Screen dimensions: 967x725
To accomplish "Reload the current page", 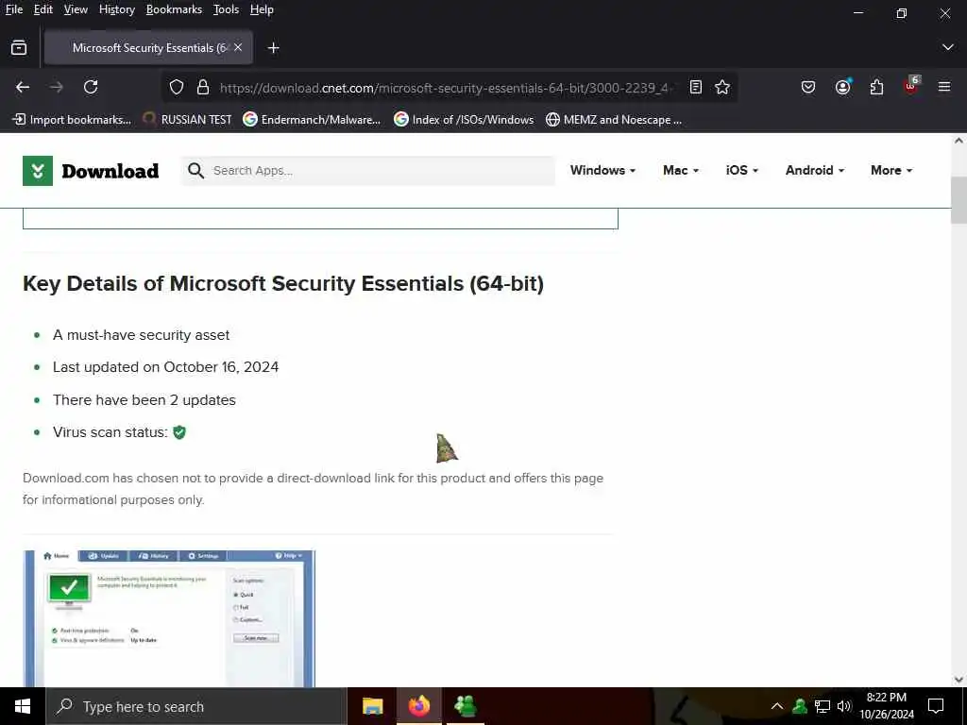I will coord(91,88).
